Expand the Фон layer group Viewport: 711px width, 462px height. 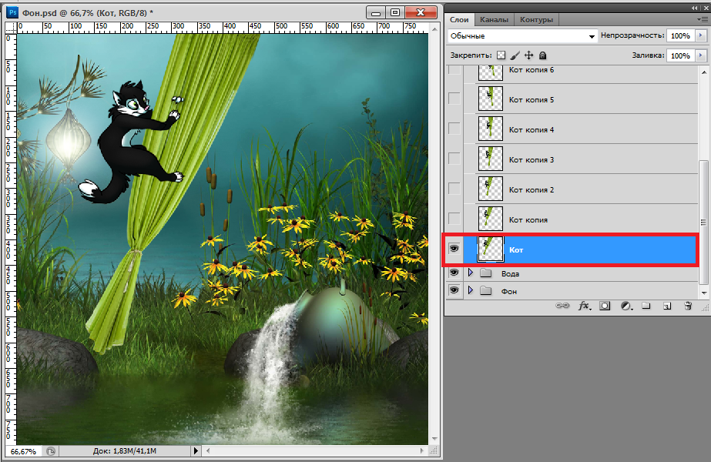point(470,290)
